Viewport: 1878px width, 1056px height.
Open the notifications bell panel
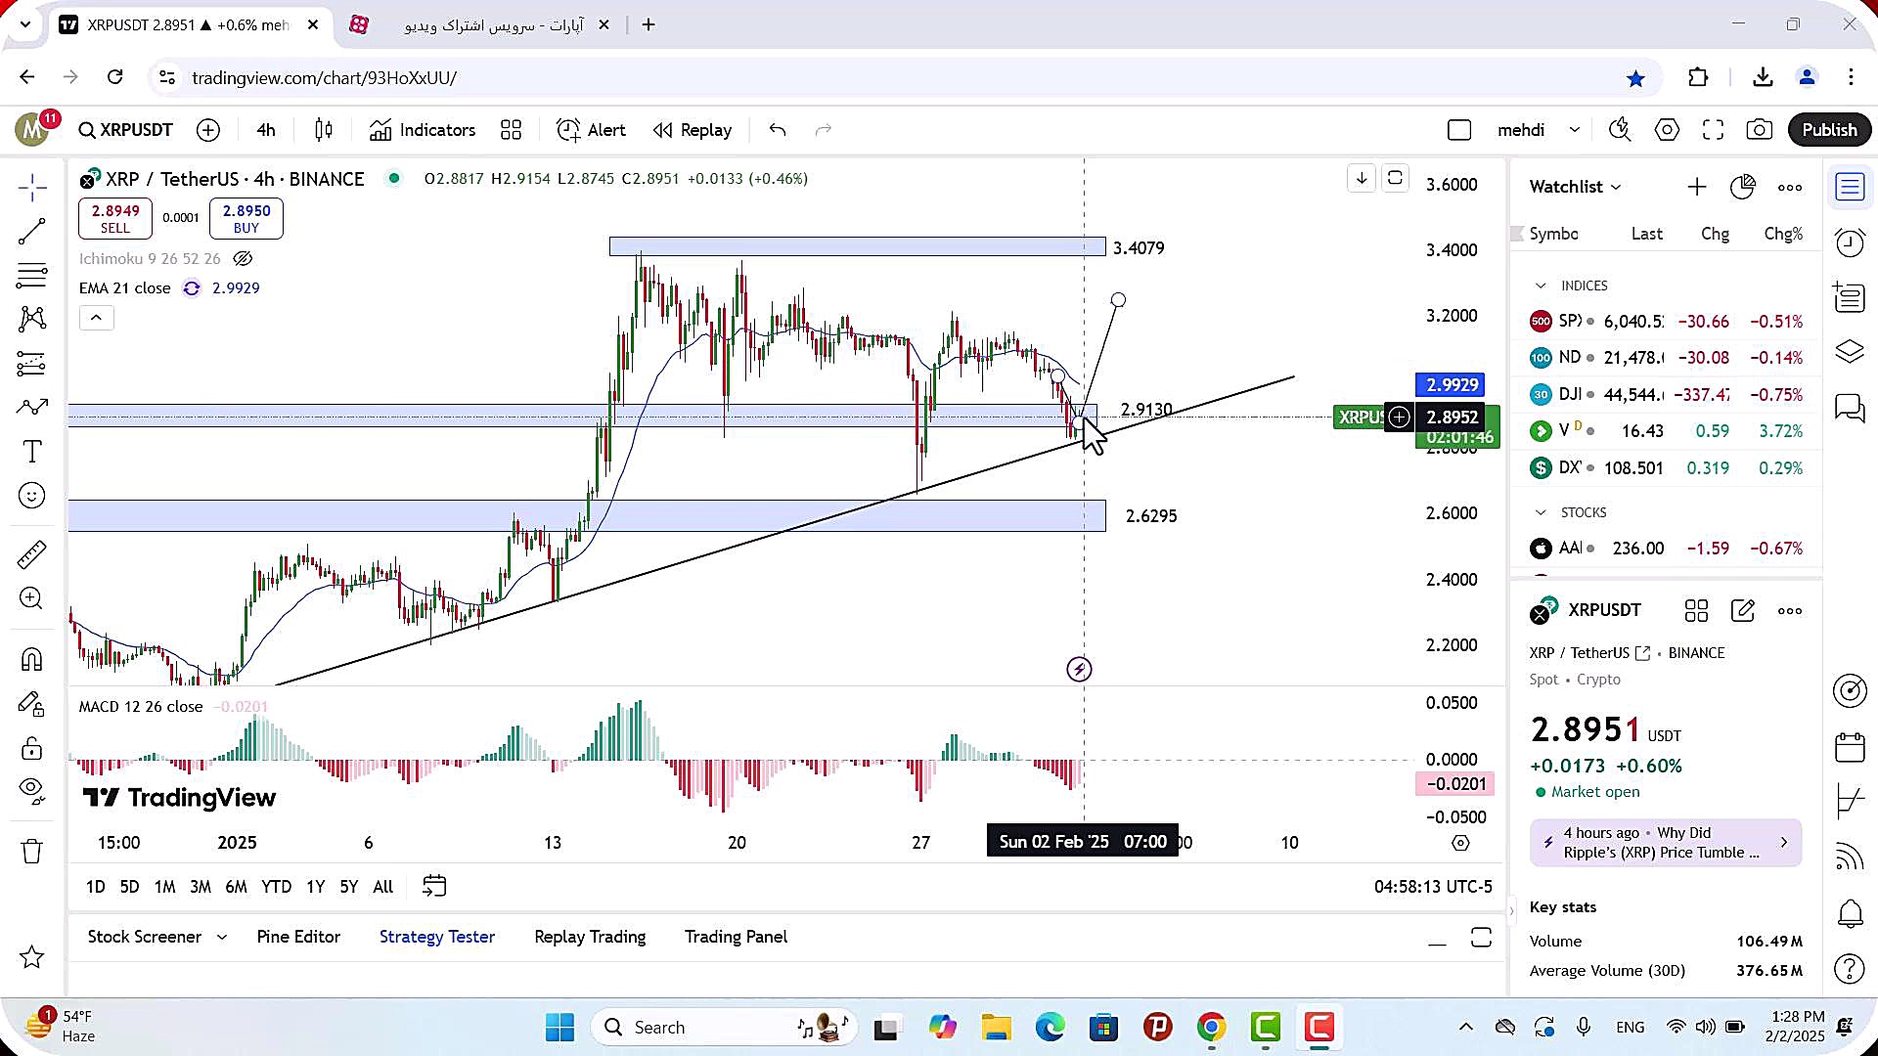(1850, 913)
